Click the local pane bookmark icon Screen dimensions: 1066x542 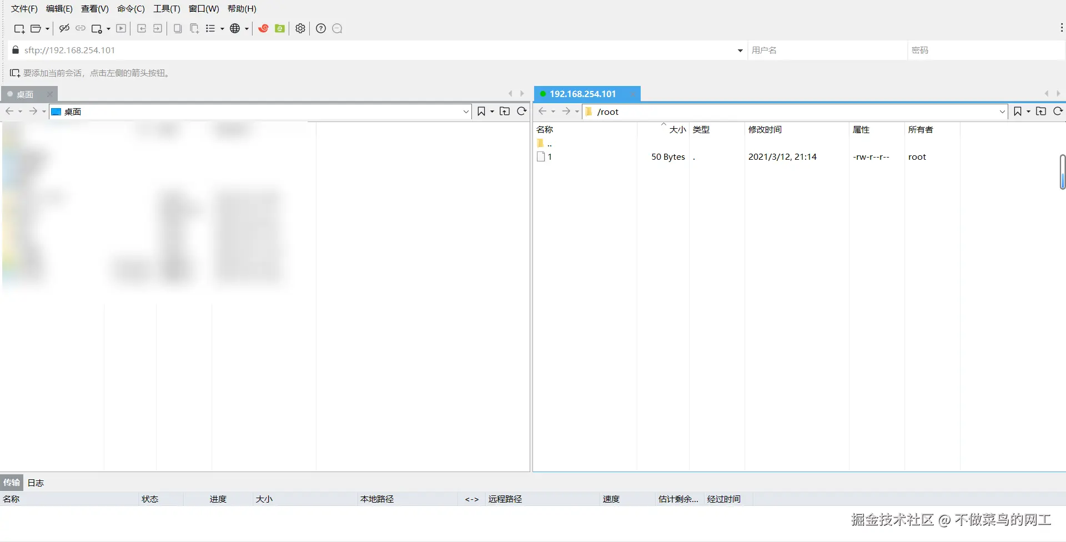(481, 112)
